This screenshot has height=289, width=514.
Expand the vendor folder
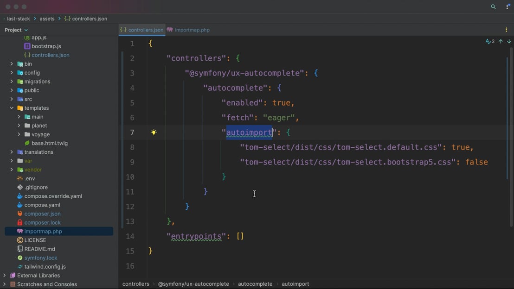(x=12, y=170)
